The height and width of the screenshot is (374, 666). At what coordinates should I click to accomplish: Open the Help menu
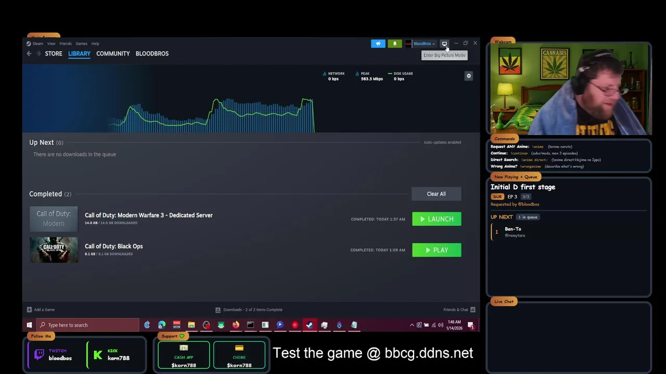(x=95, y=44)
